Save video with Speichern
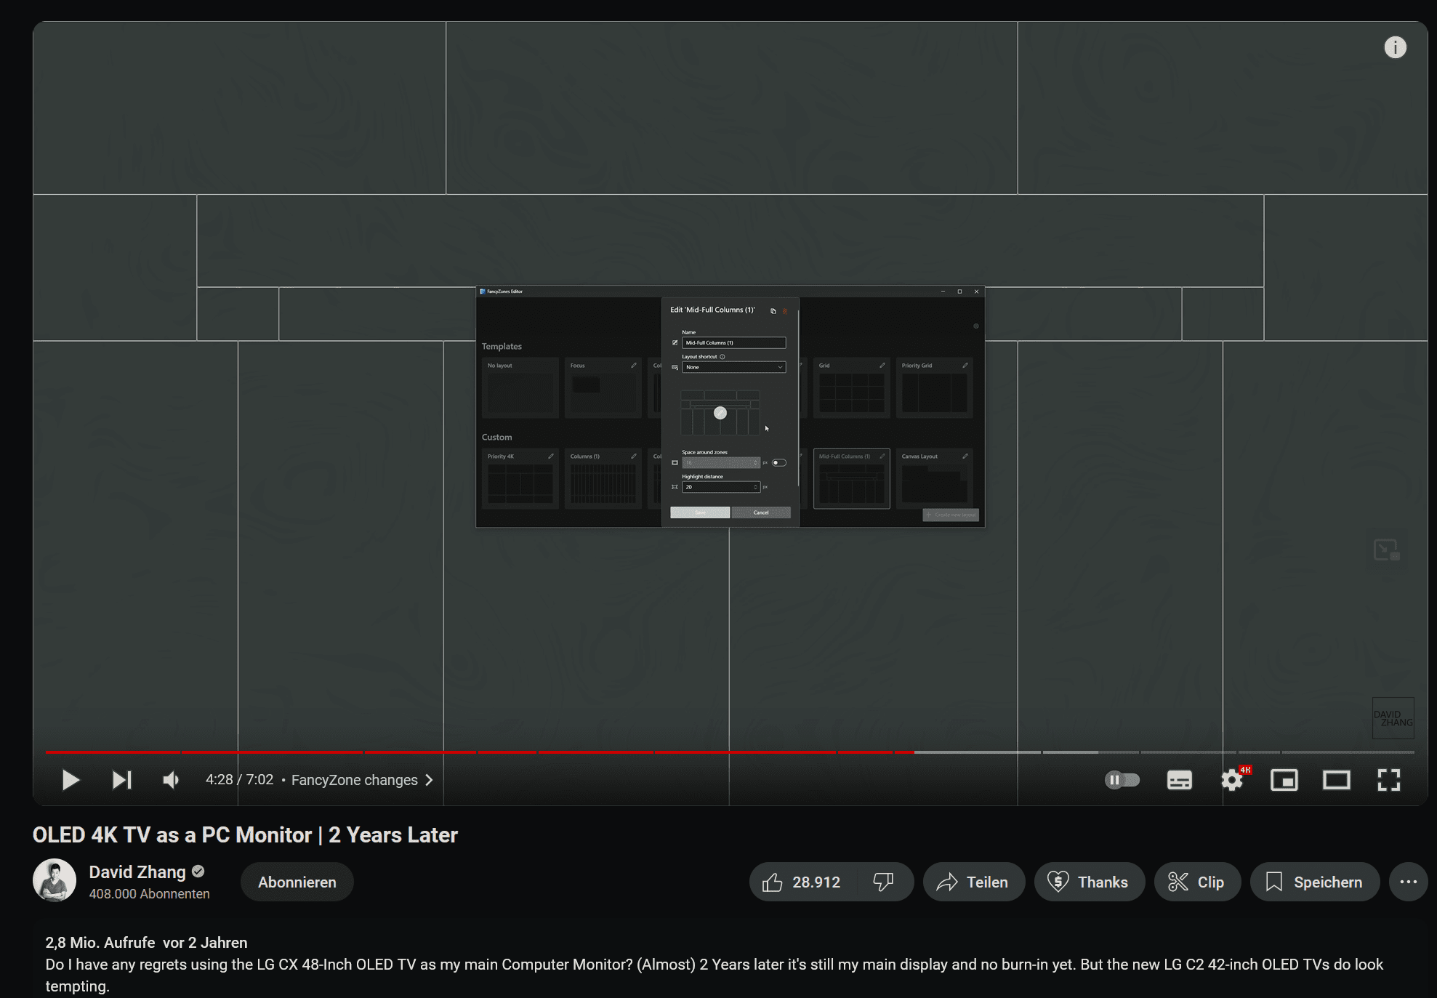Screen dimensions: 1437x998 click(x=1314, y=882)
